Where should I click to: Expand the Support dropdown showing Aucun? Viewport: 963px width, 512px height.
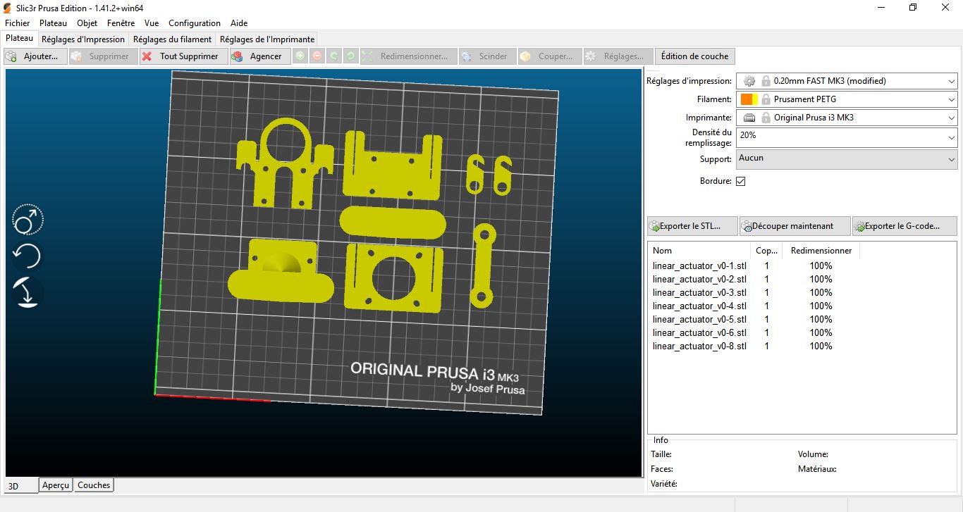pyautogui.click(x=952, y=159)
